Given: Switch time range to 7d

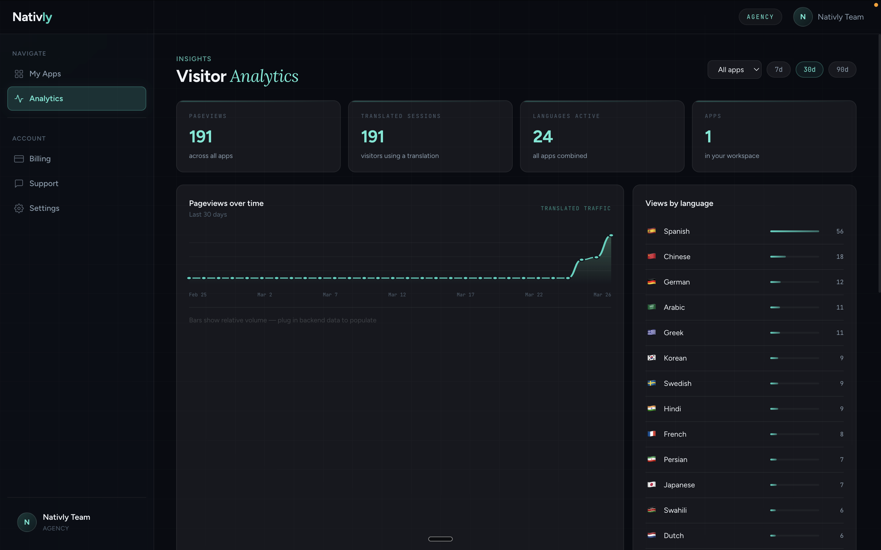Looking at the screenshot, I should tap(778, 69).
